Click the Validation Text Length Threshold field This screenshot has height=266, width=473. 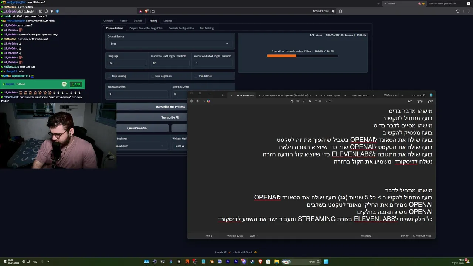click(x=170, y=63)
